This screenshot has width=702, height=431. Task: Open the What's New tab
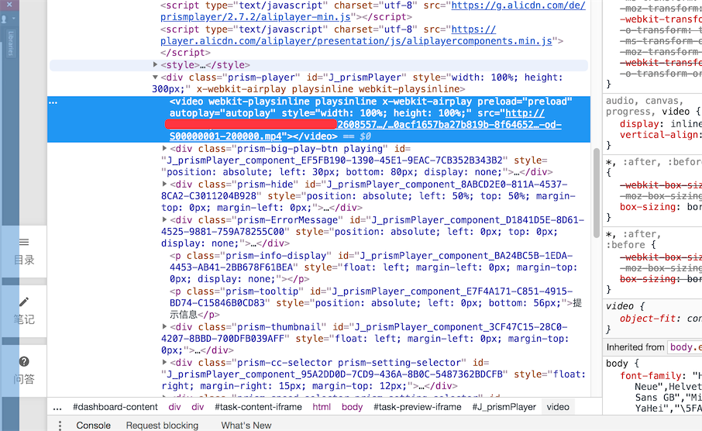[x=246, y=425]
